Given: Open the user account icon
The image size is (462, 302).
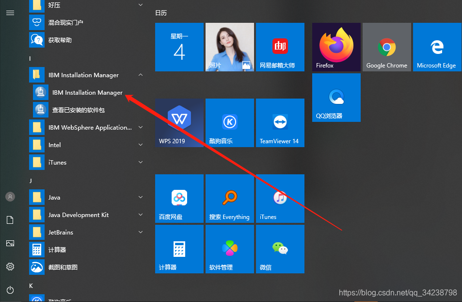Looking at the screenshot, I should 10,197.
